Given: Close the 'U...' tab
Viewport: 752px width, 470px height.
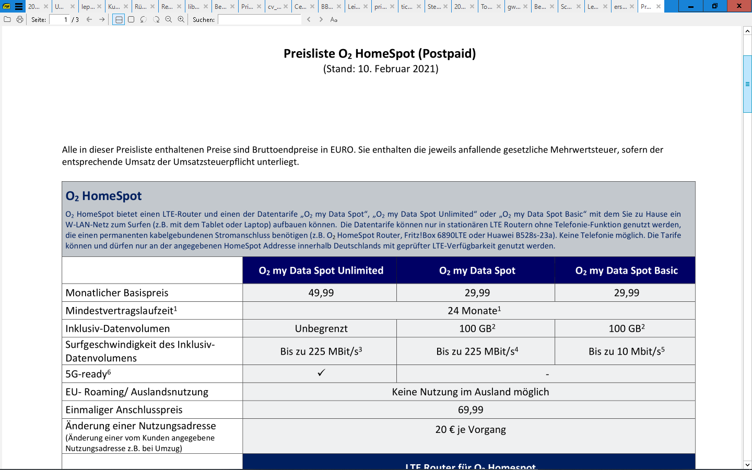Looking at the screenshot, I should (x=73, y=7).
